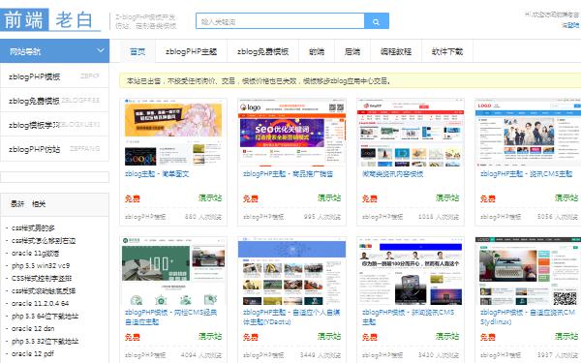Open the php 5.5 32位下载地址 link
Image resolution: width=581 pixels, height=363 pixels.
tap(45, 341)
